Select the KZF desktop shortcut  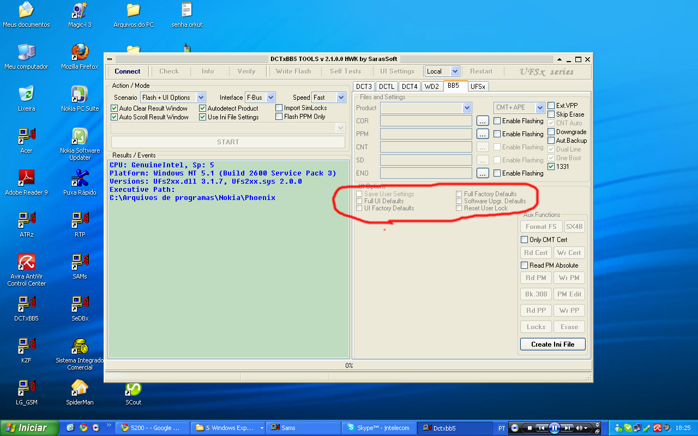(x=26, y=350)
